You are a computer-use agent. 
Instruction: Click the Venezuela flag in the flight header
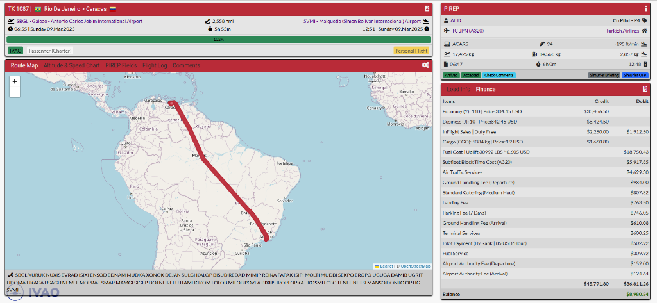113,9
